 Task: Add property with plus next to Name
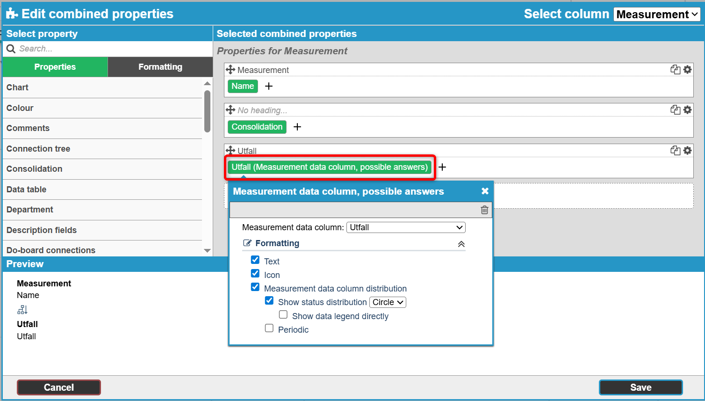[269, 86]
